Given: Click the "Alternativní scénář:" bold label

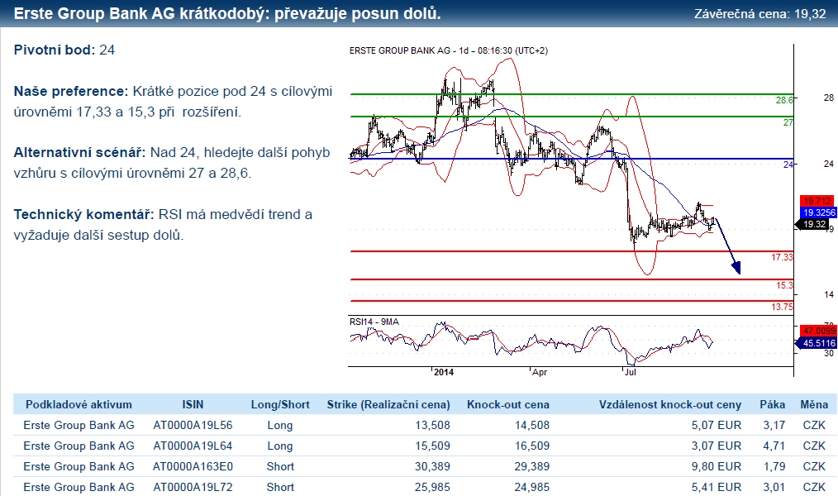Looking at the screenshot, I should pyautogui.click(x=79, y=153).
